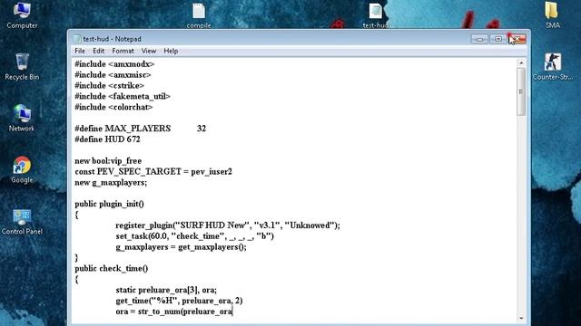581x326 pixels.
Task: Click the line 'public plugin_init()'
Action: pyautogui.click(x=109, y=204)
